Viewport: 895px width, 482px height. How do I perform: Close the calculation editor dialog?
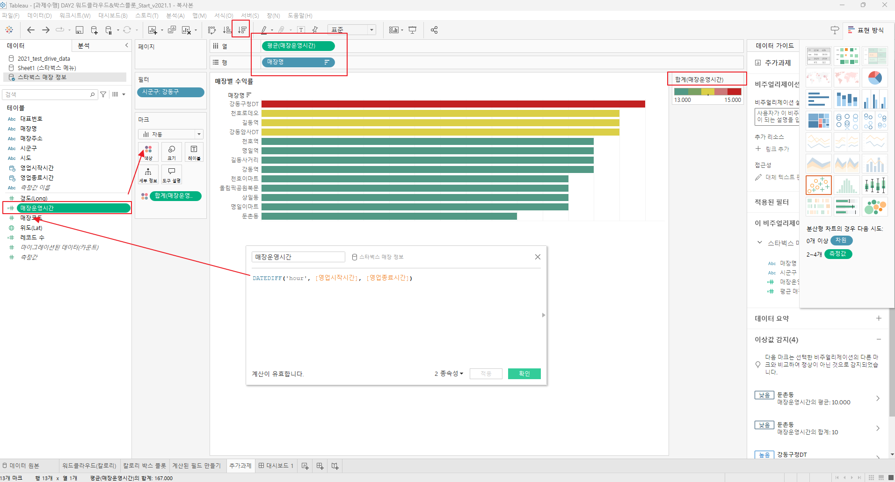(538, 257)
